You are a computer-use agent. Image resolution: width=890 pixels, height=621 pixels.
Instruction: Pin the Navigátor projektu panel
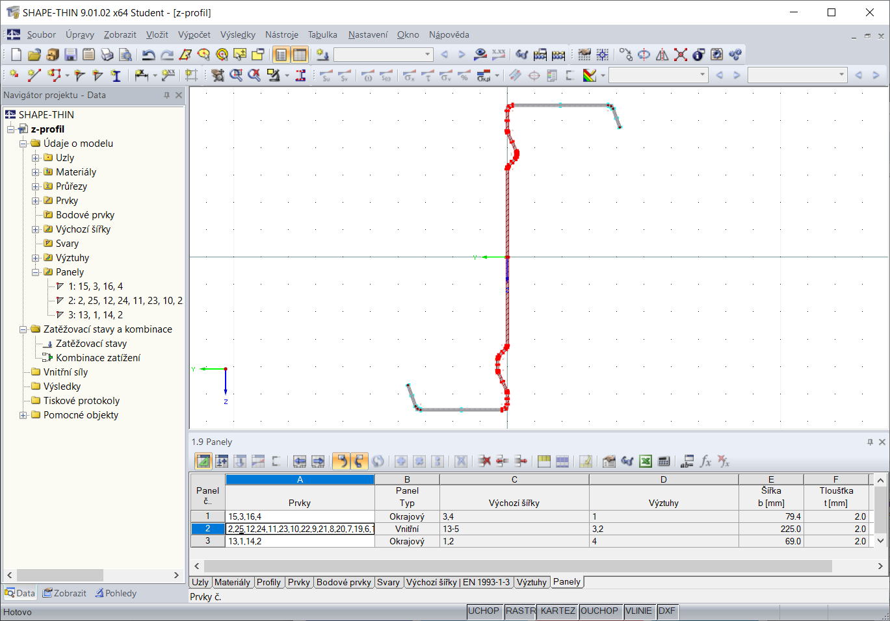click(167, 95)
